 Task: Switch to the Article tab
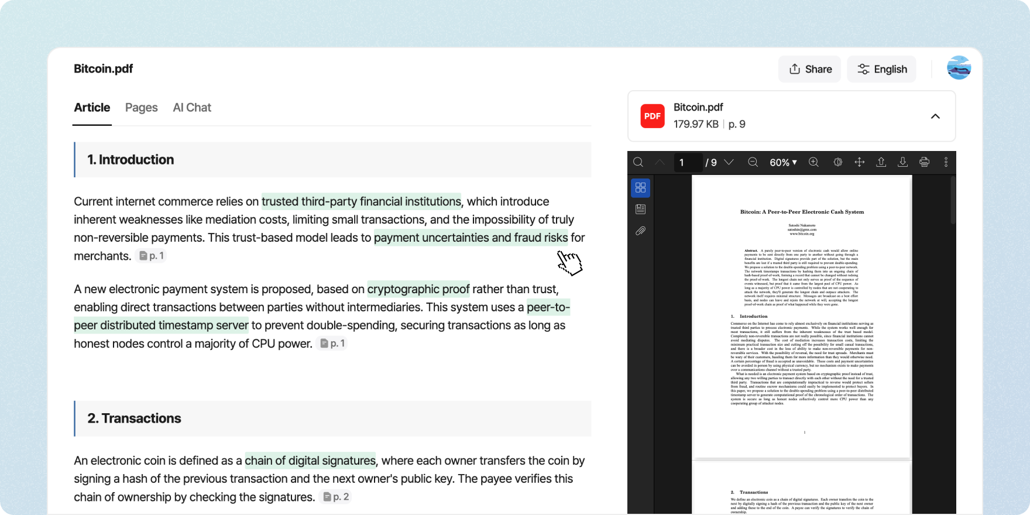92,108
